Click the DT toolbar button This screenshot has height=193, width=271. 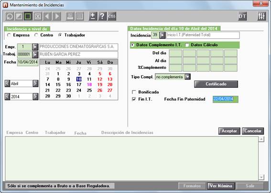pos(242,16)
